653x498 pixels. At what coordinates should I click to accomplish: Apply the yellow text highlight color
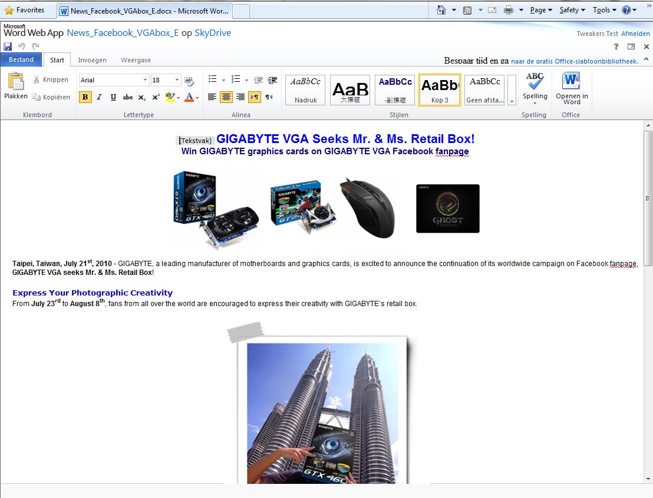pos(170,97)
